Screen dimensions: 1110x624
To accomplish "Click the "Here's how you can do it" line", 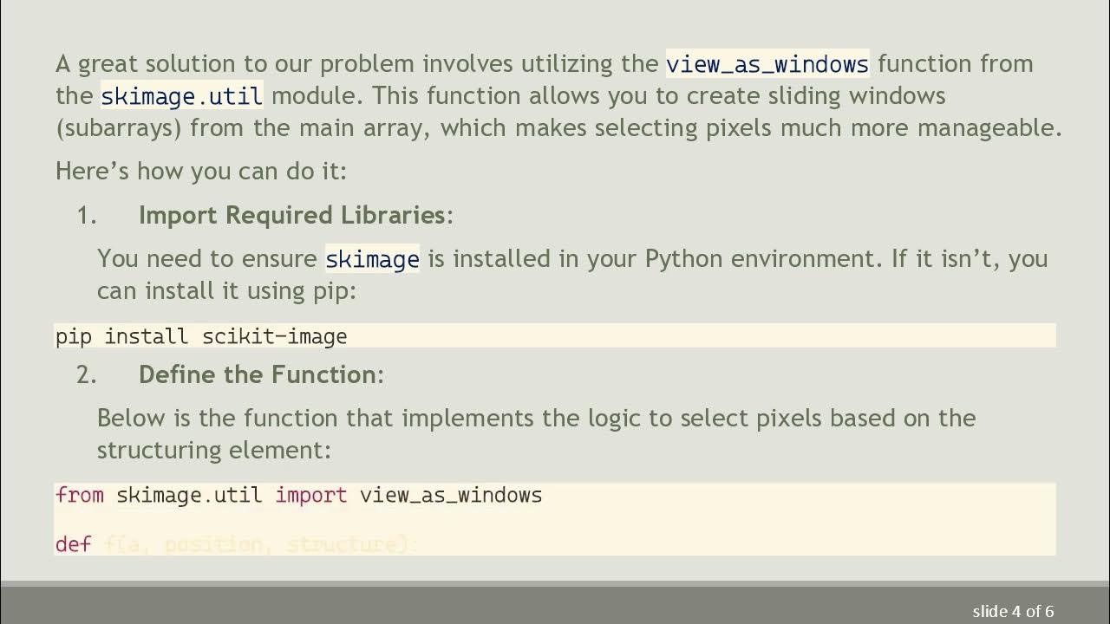I will pos(201,171).
